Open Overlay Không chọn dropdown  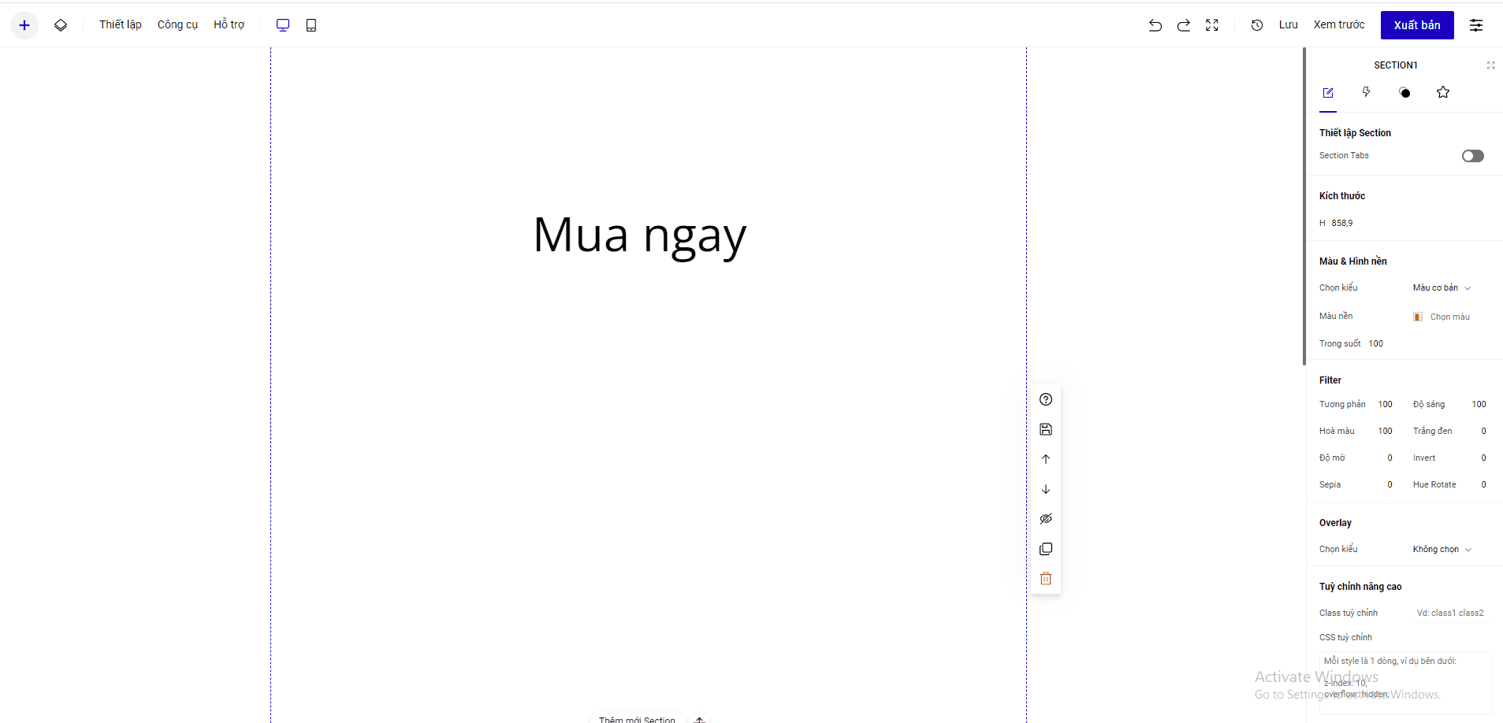click(1442, 550)
